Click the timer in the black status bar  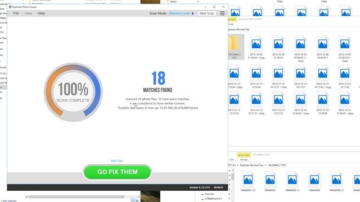click(x=219, y=187)
